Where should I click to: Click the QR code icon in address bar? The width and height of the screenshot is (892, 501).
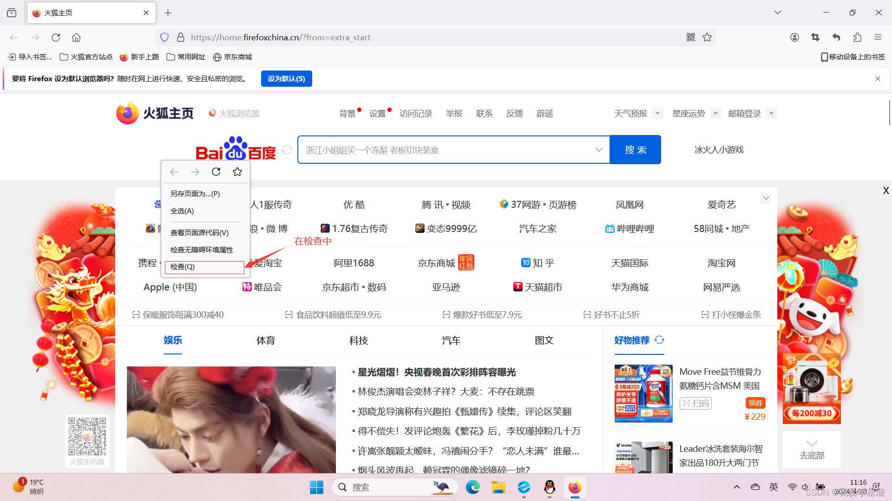click(691, 38)
